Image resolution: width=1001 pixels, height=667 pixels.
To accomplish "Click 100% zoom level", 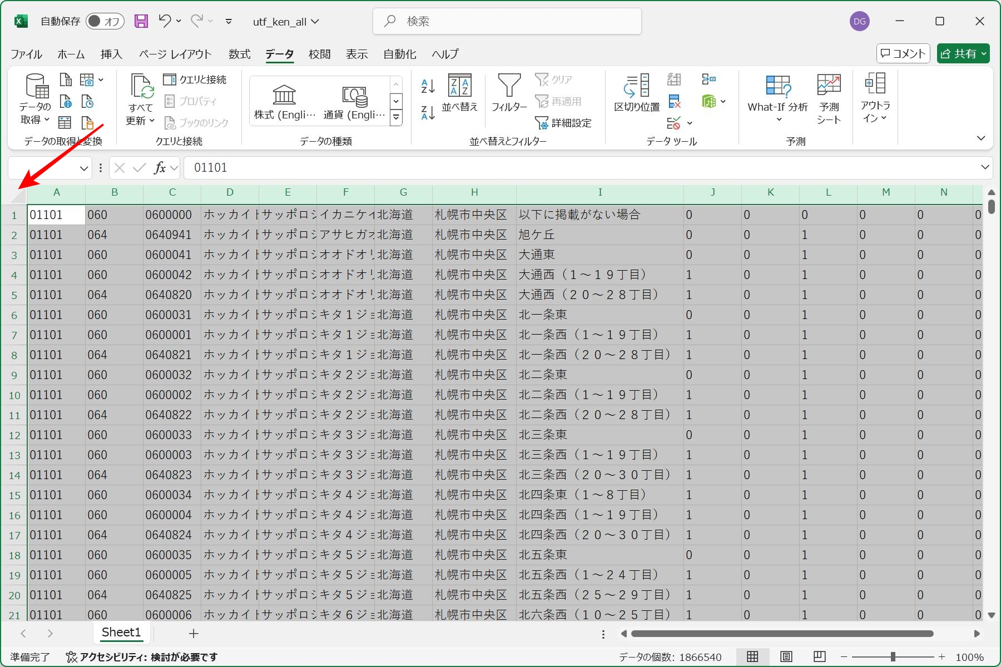I will [x=969, y=657].
